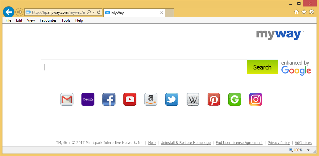Open the Instagram shortcut icon
The height and width of the screenshot is (156, 319).
pyautogui.click(x=256, y=99)
